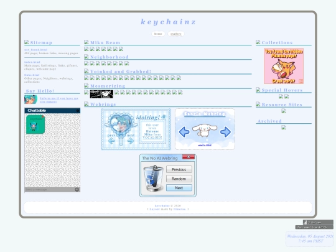
Task: Click the first image under Yoinked and Grabbed
Action: point(86,78)
